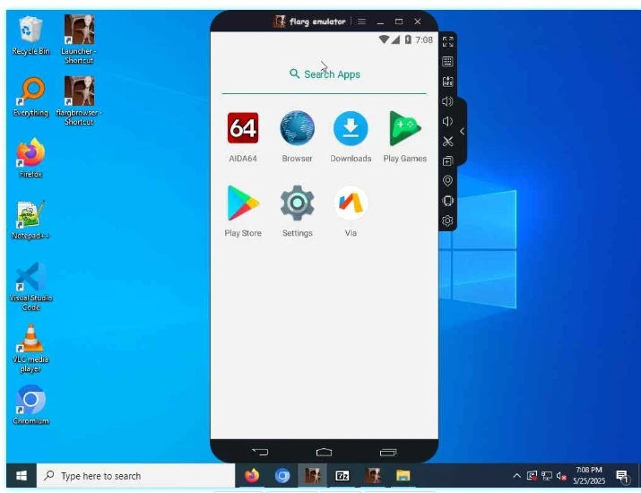Click the muted volume tray icon
The image size is (641, 493).
click(561, 476)
